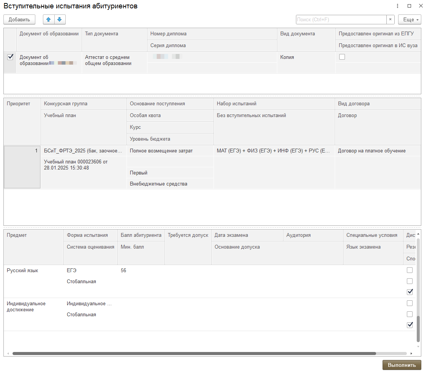Viewport: 427px width, 371px height.
Task: Clear search field with the x icon
Action: coord(390,19)
